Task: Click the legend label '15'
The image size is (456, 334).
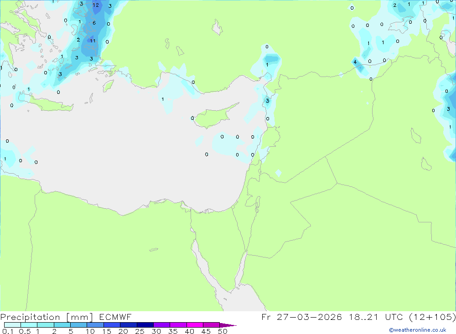Action: [x=107, y=331]
